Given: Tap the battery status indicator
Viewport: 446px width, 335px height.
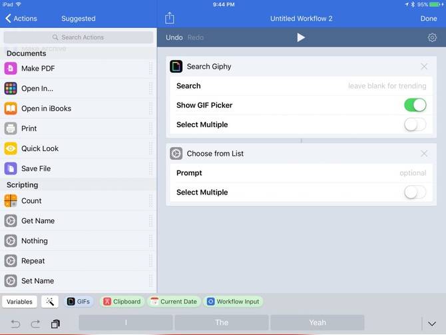Looking at the screenshot, I should (x=435, y=4).
